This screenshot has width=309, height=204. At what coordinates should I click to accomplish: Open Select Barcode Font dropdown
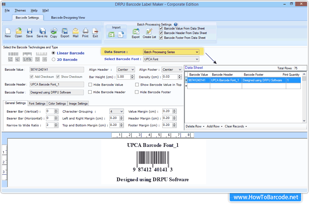coord(171,59)
